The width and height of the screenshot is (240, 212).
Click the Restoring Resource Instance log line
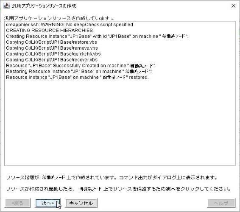pos(79,72)
